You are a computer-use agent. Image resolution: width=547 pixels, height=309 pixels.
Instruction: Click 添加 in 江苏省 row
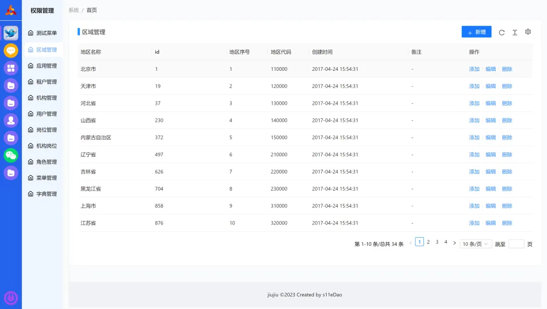point(474,223)
